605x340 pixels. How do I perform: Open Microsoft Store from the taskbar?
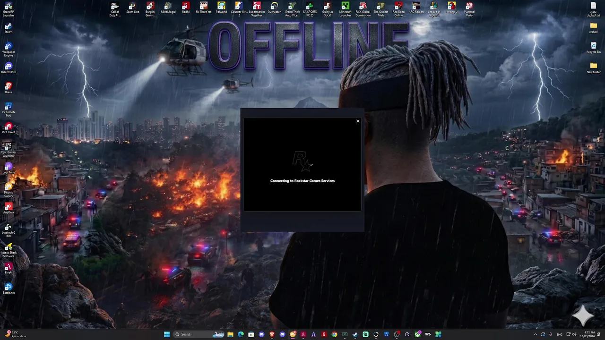point(251,334)
